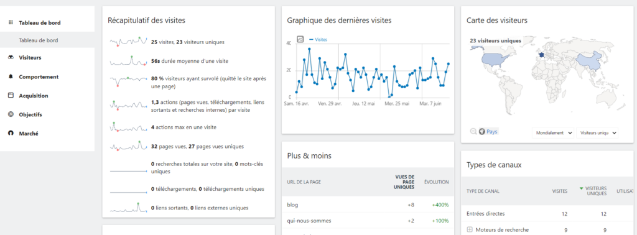Image resolution: width=637 pixels, height=235 pixels.
Task: Click the qui-nous-sommes page row
Action: (368, 221)
